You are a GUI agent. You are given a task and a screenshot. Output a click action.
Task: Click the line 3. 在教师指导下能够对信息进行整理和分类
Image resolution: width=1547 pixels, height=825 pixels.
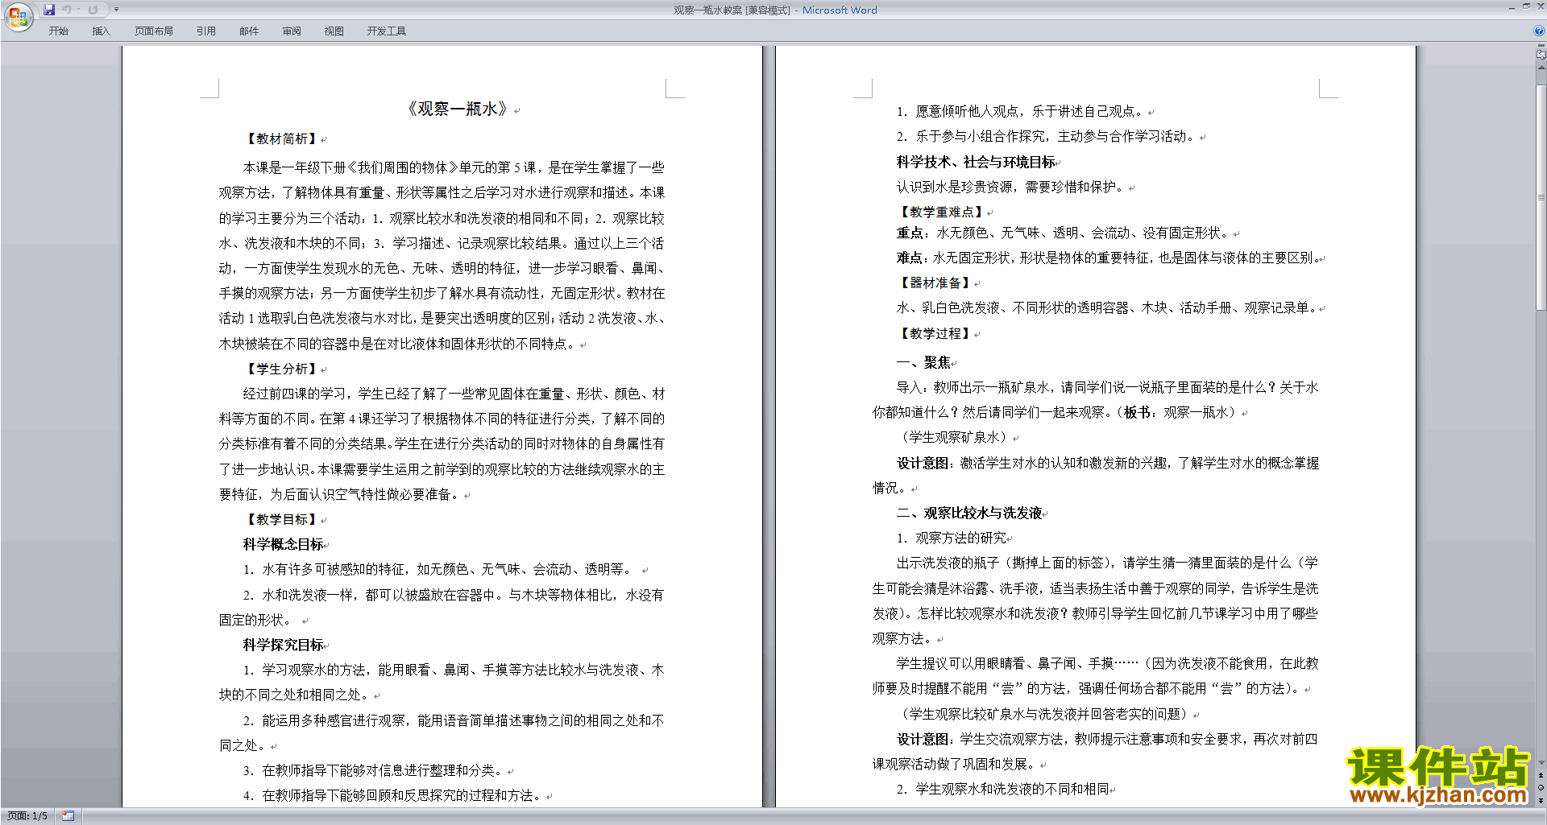click(x=375, y=770)
